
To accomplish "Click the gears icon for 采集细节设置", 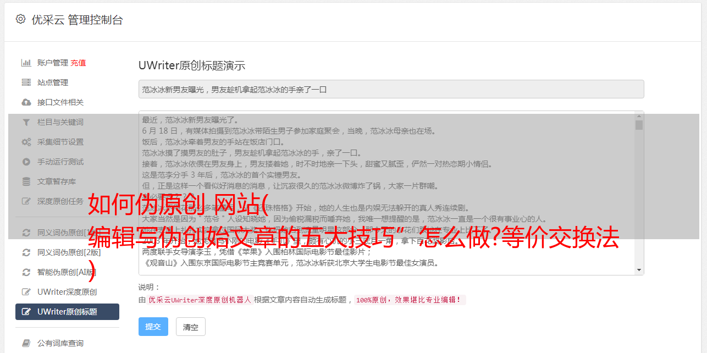I will (26, 142).
